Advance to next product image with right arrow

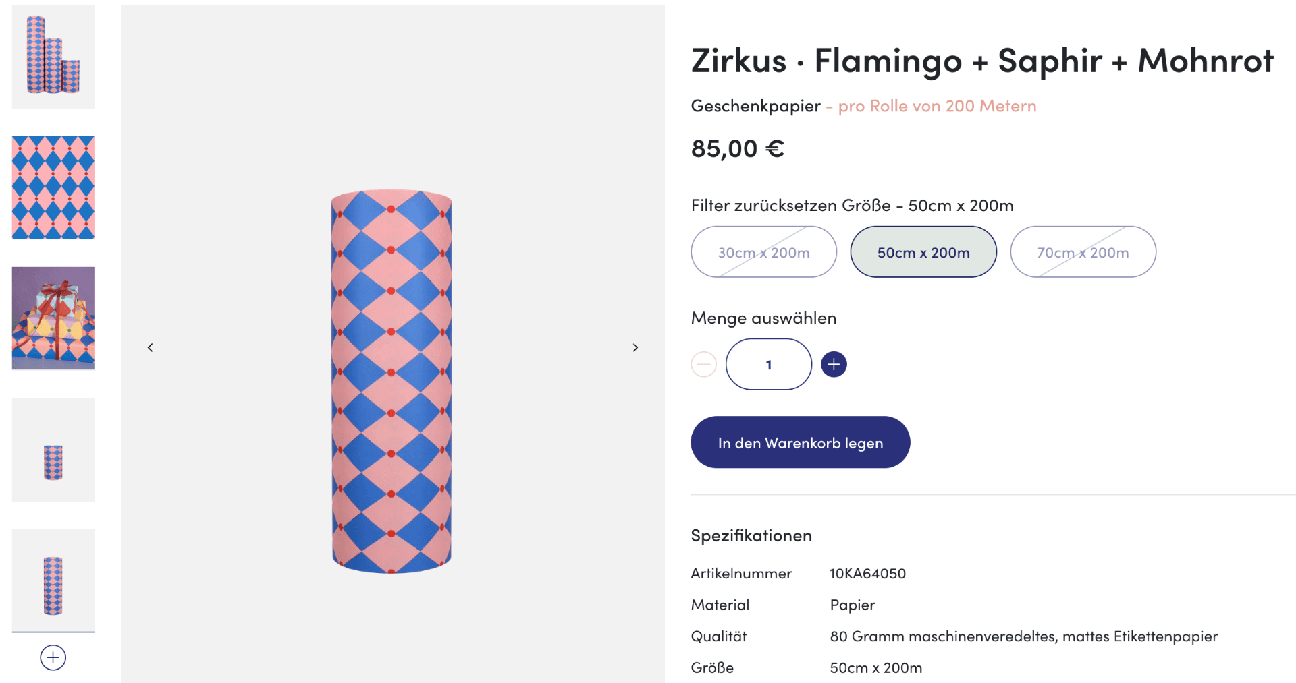635,347
